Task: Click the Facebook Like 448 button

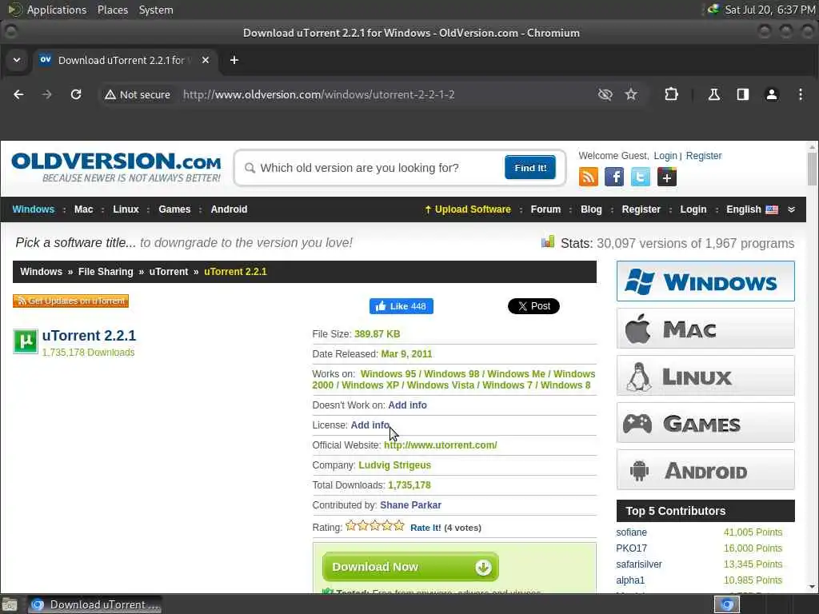Action: tap(402, 306)
